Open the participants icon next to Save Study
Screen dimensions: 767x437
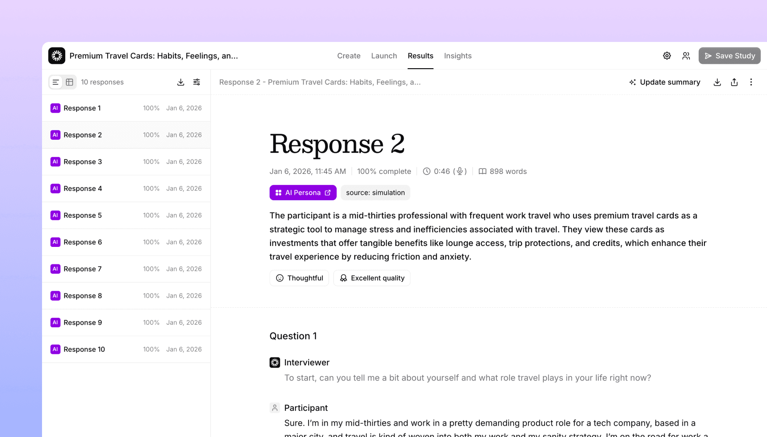686,55
